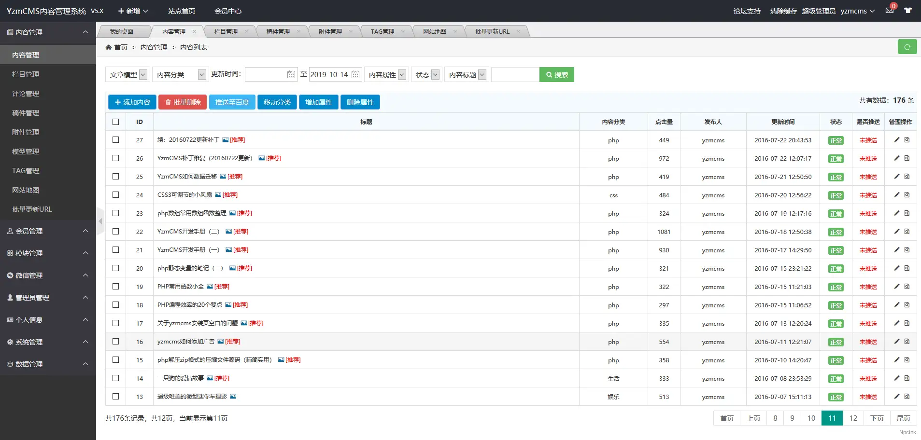Open the 内容属性 attribute dropdown
921x440 pixels.
(386, 75)
